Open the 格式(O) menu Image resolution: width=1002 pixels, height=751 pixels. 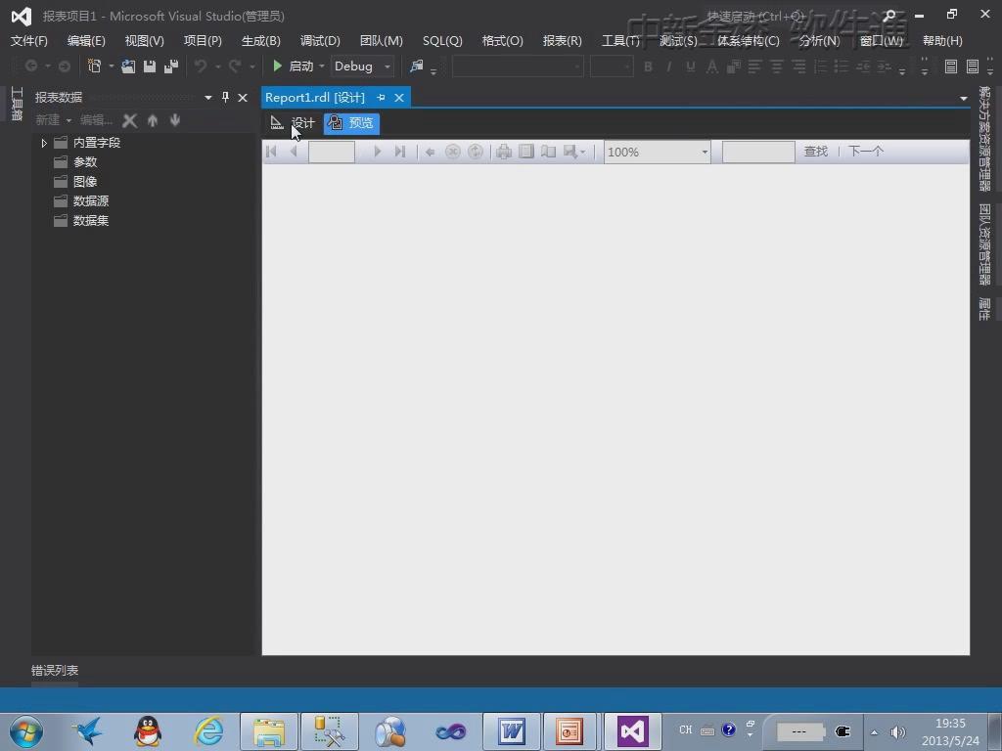tap(502, 41)
